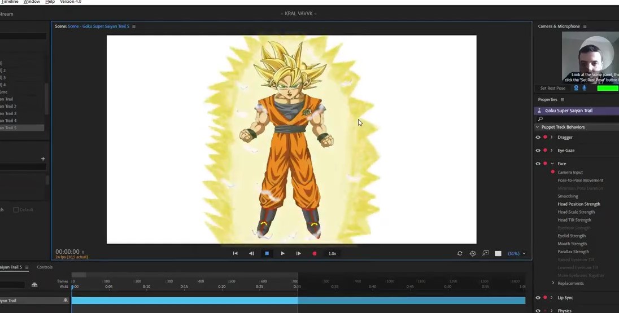Hide the Physics behavior eye icon

[538, 311]
